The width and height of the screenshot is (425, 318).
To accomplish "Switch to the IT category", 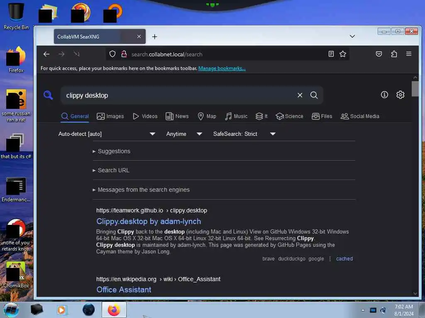I will click(261, 116).
